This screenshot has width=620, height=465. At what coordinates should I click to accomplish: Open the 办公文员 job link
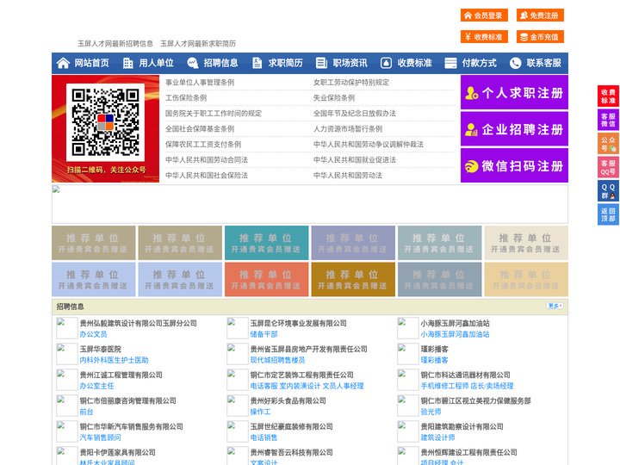click(93, 334)
